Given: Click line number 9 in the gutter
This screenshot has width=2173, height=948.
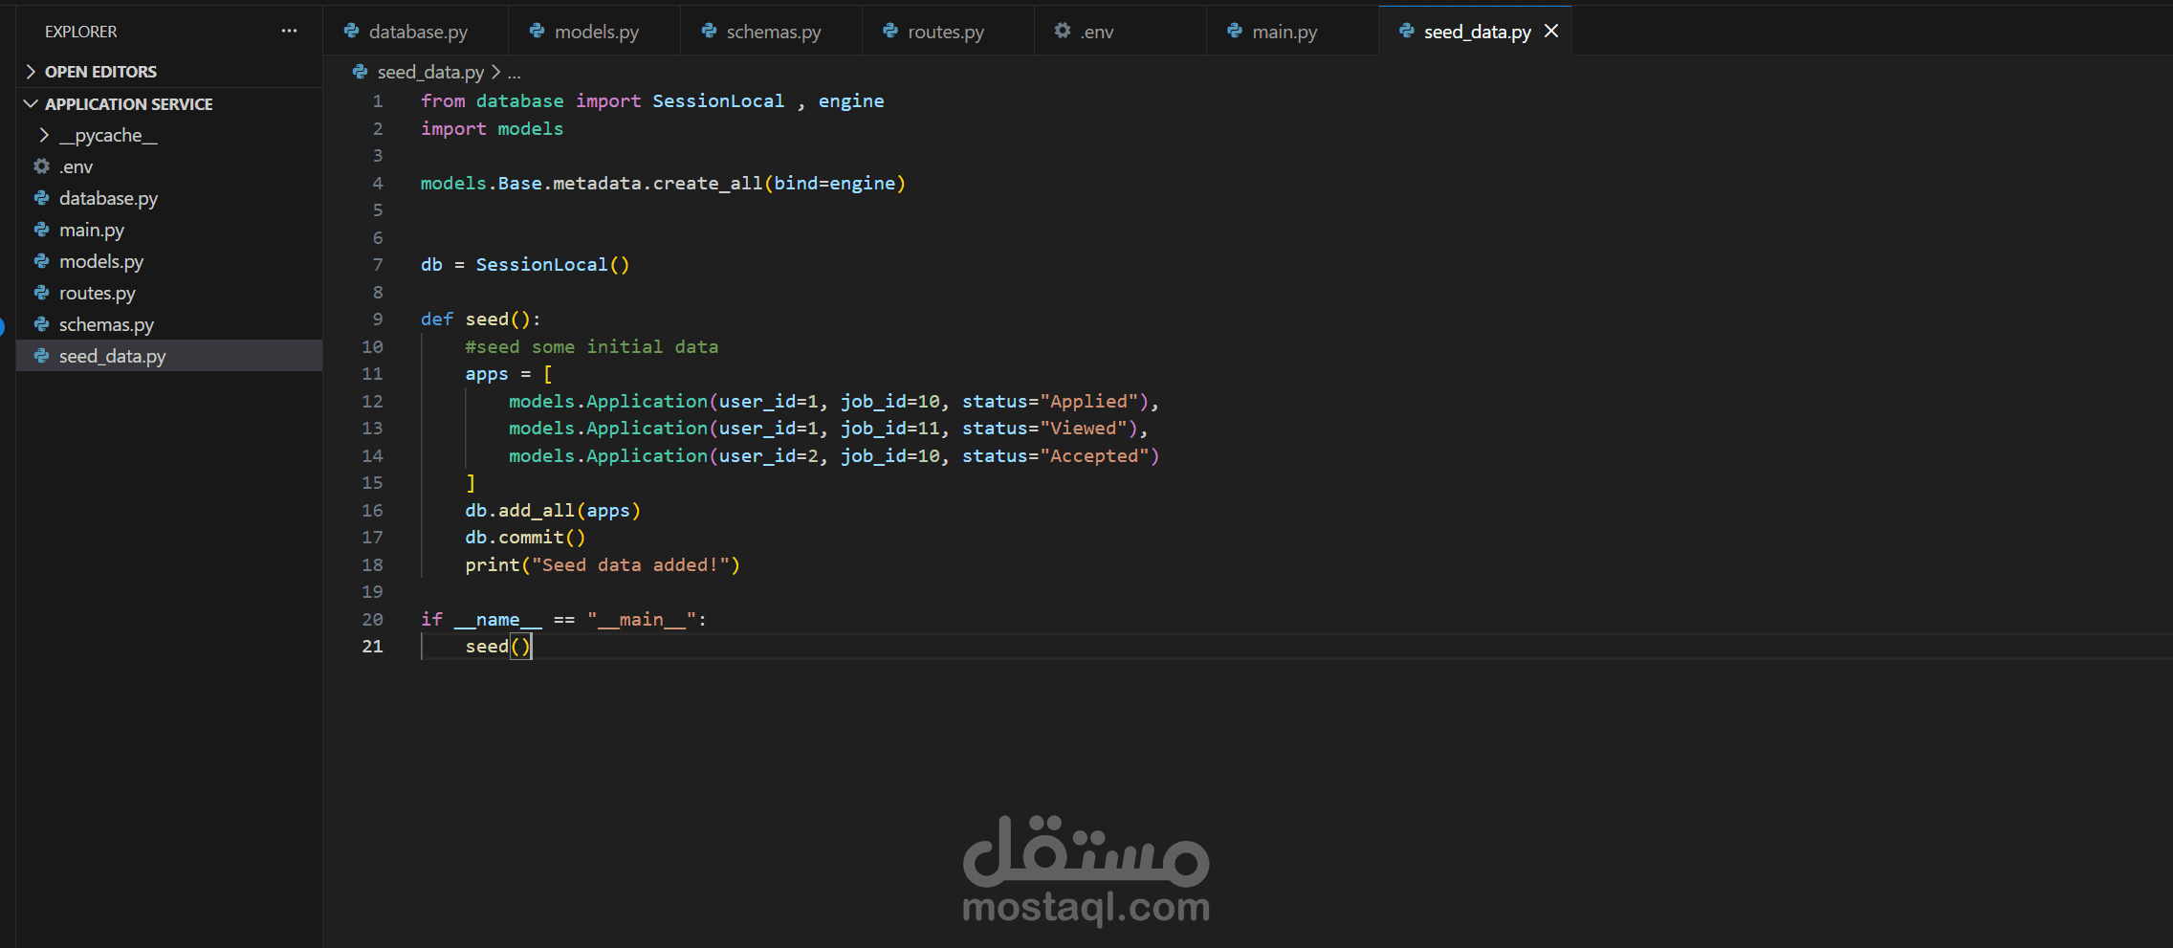Looking at the screenshot, I should (x=378, y=319).
